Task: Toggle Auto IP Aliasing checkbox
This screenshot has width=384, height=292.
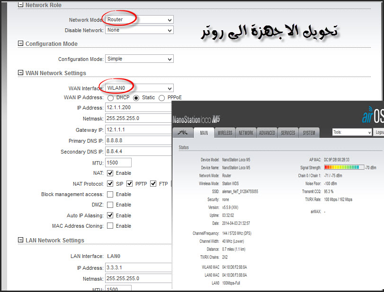Action: coord(110,215)
